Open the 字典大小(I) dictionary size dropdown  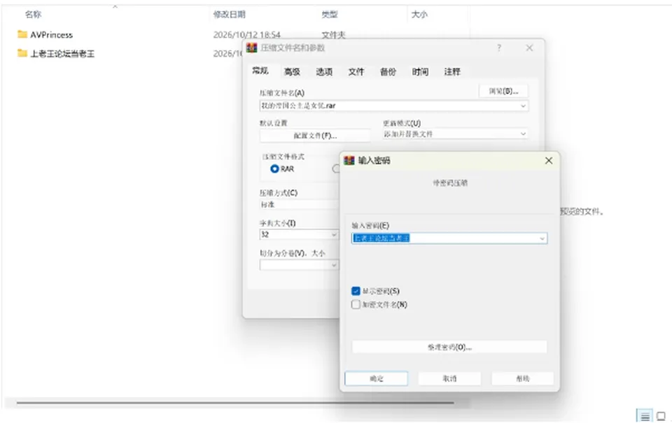point(334,235)
